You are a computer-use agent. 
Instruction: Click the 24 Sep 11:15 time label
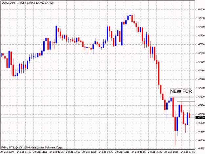pyautogui.click(x=24, y=152)
